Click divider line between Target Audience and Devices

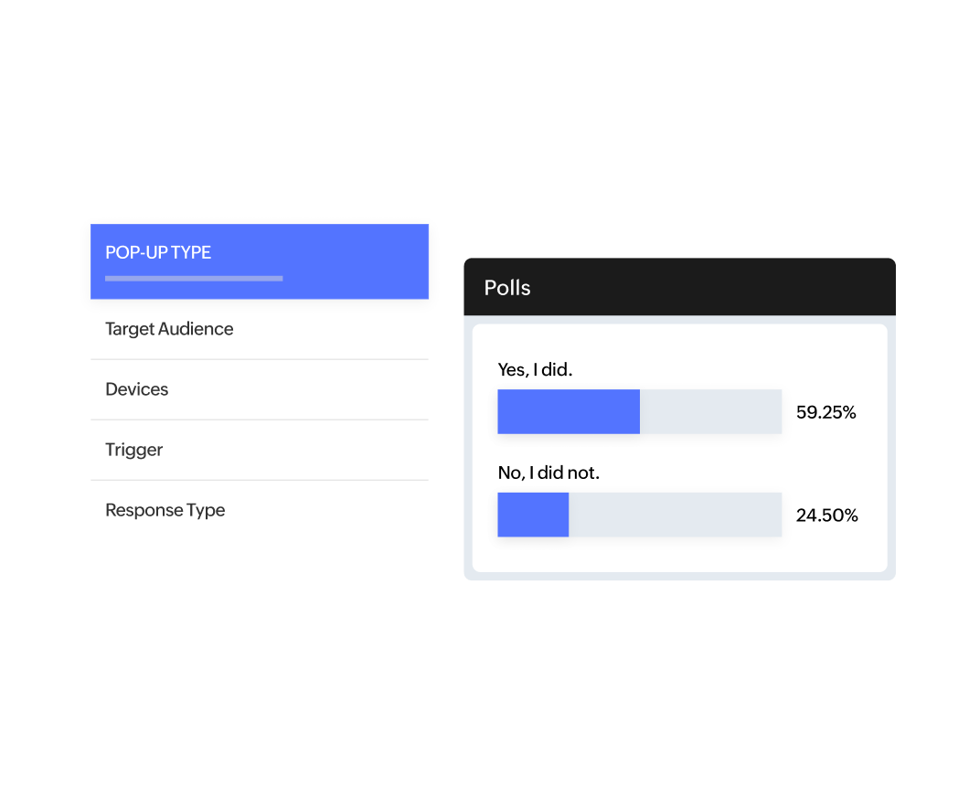click(x=260, y=359)
